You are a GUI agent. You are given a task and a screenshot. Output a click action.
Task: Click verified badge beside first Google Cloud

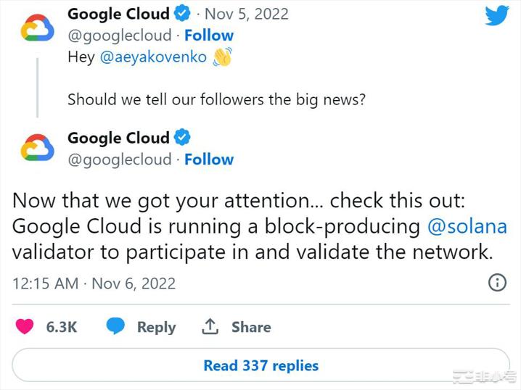coord(183,14)
